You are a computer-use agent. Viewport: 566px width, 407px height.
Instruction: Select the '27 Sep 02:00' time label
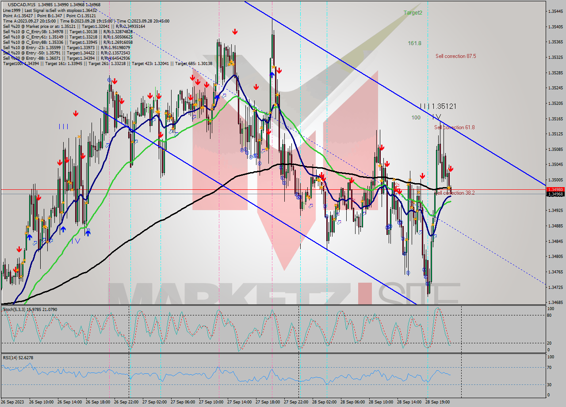click(154, 402)
